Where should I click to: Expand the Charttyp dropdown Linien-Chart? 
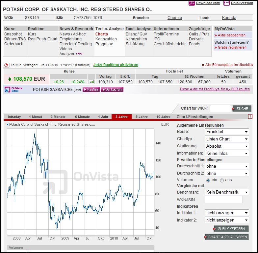click(x=226, y=139)
